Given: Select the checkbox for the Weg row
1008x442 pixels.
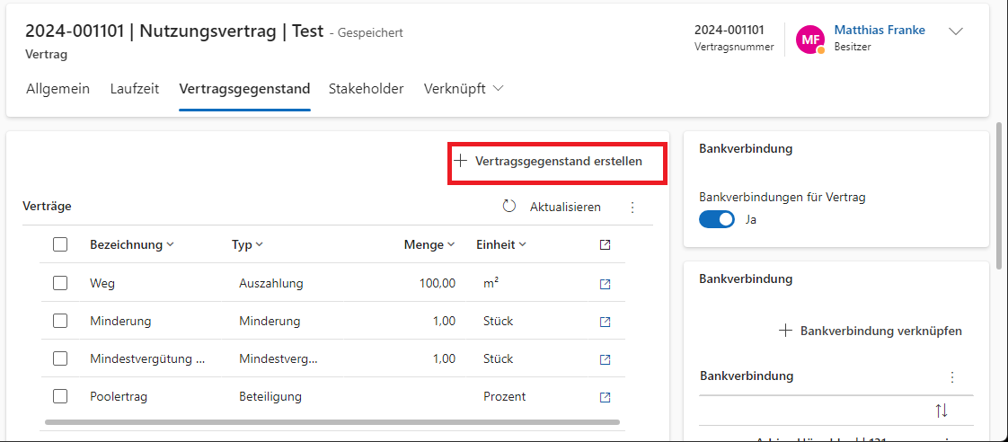Looking at the screenshot, I should [60, 283].
